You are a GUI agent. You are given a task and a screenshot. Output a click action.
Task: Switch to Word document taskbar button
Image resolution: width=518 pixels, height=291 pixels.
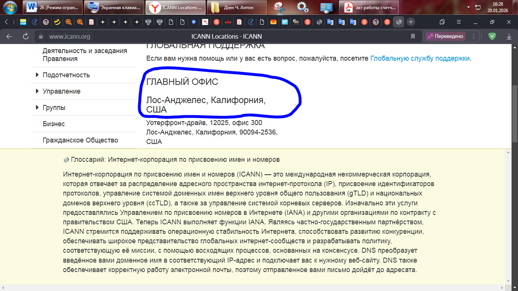[53, 7]
